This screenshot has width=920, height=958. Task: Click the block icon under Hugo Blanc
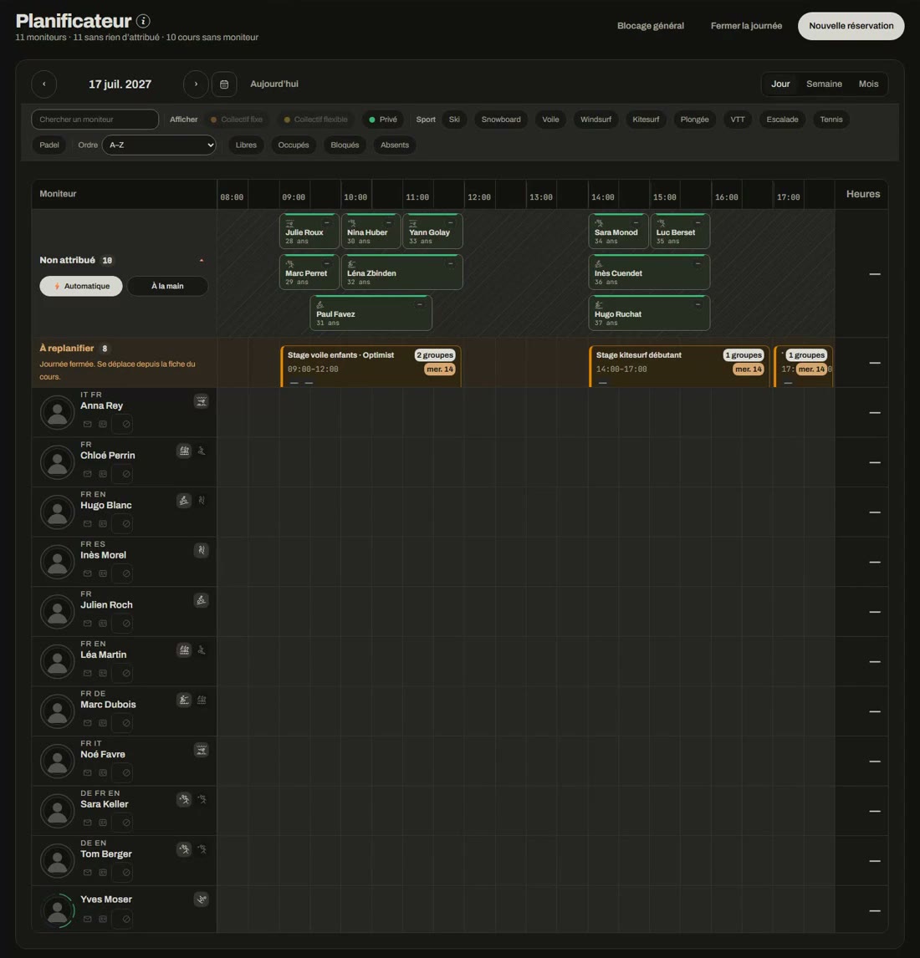coord(126,523)
